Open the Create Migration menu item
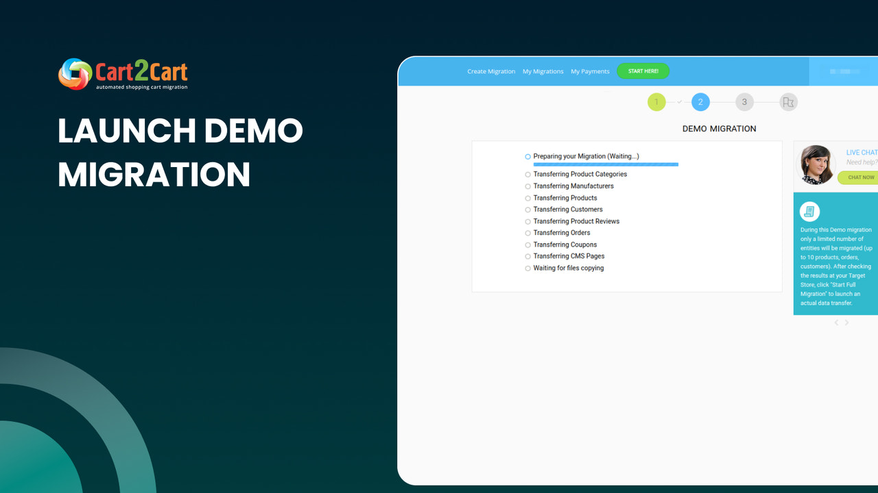The height and width of the screenshot is (493, 878). (491, 71)
